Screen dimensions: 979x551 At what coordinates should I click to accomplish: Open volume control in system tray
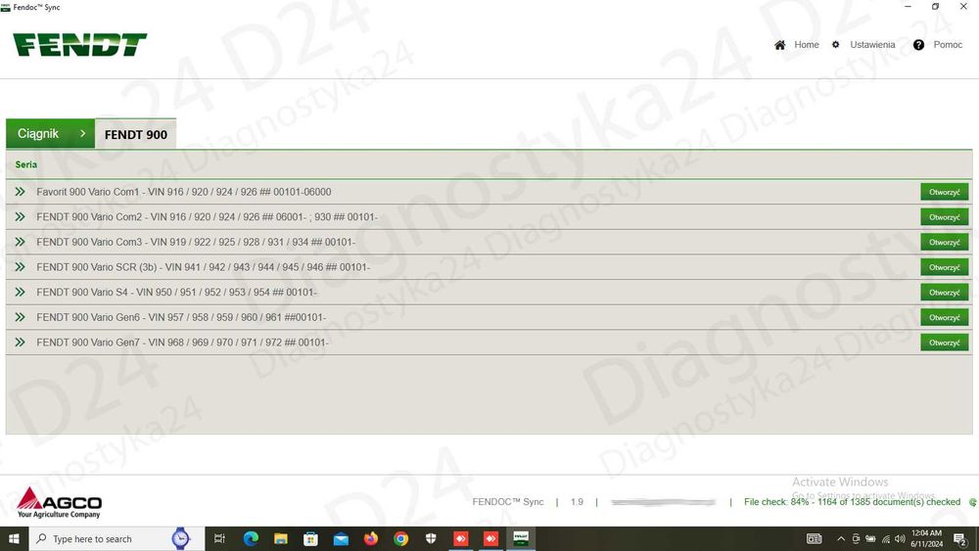(x=900, y=538)
